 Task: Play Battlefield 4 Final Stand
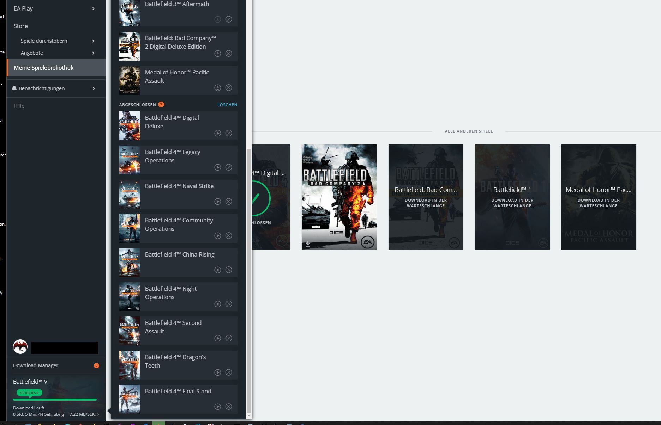[218, 406]
